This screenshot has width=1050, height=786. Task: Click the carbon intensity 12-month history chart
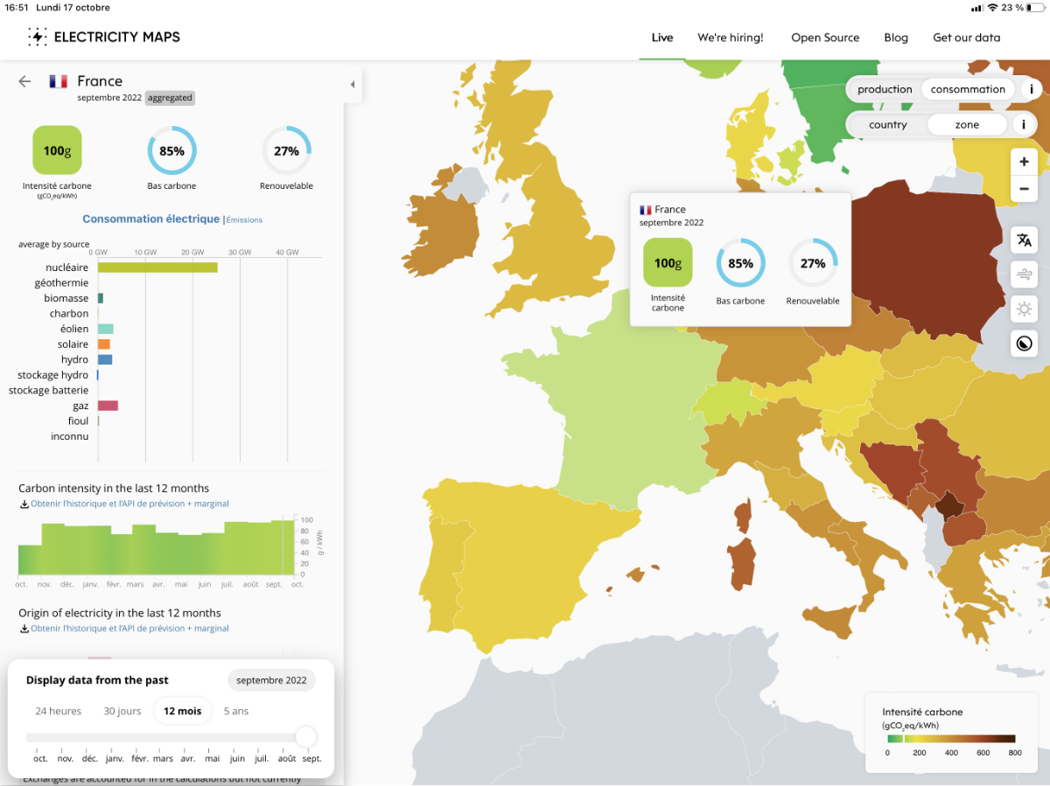coord(157,546)
